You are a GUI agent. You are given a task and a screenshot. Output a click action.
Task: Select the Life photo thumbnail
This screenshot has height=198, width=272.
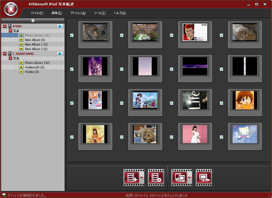pos(195,100)
